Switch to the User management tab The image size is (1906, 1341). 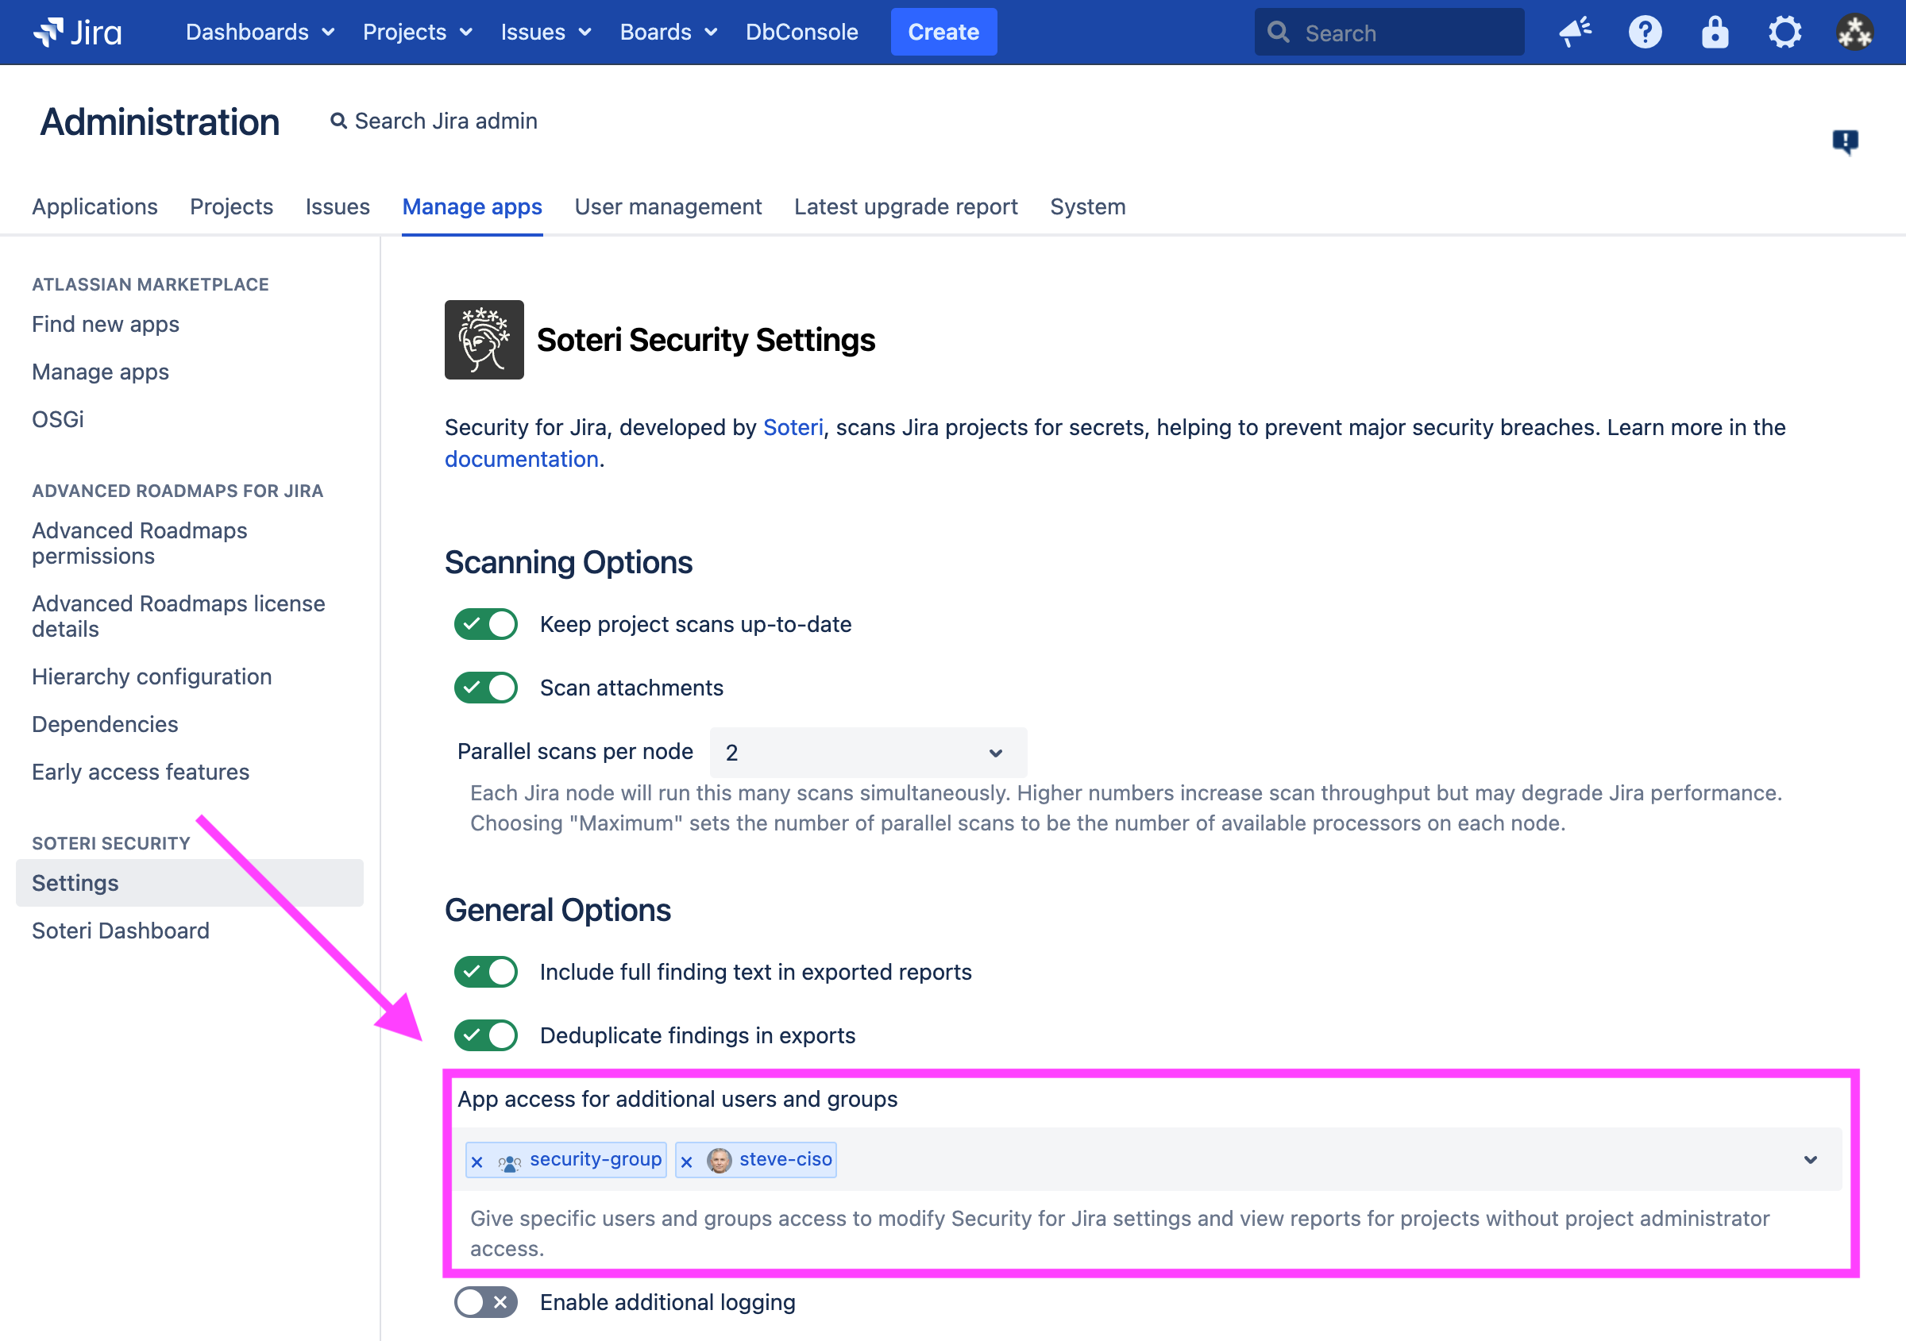[x=668, y=205]
